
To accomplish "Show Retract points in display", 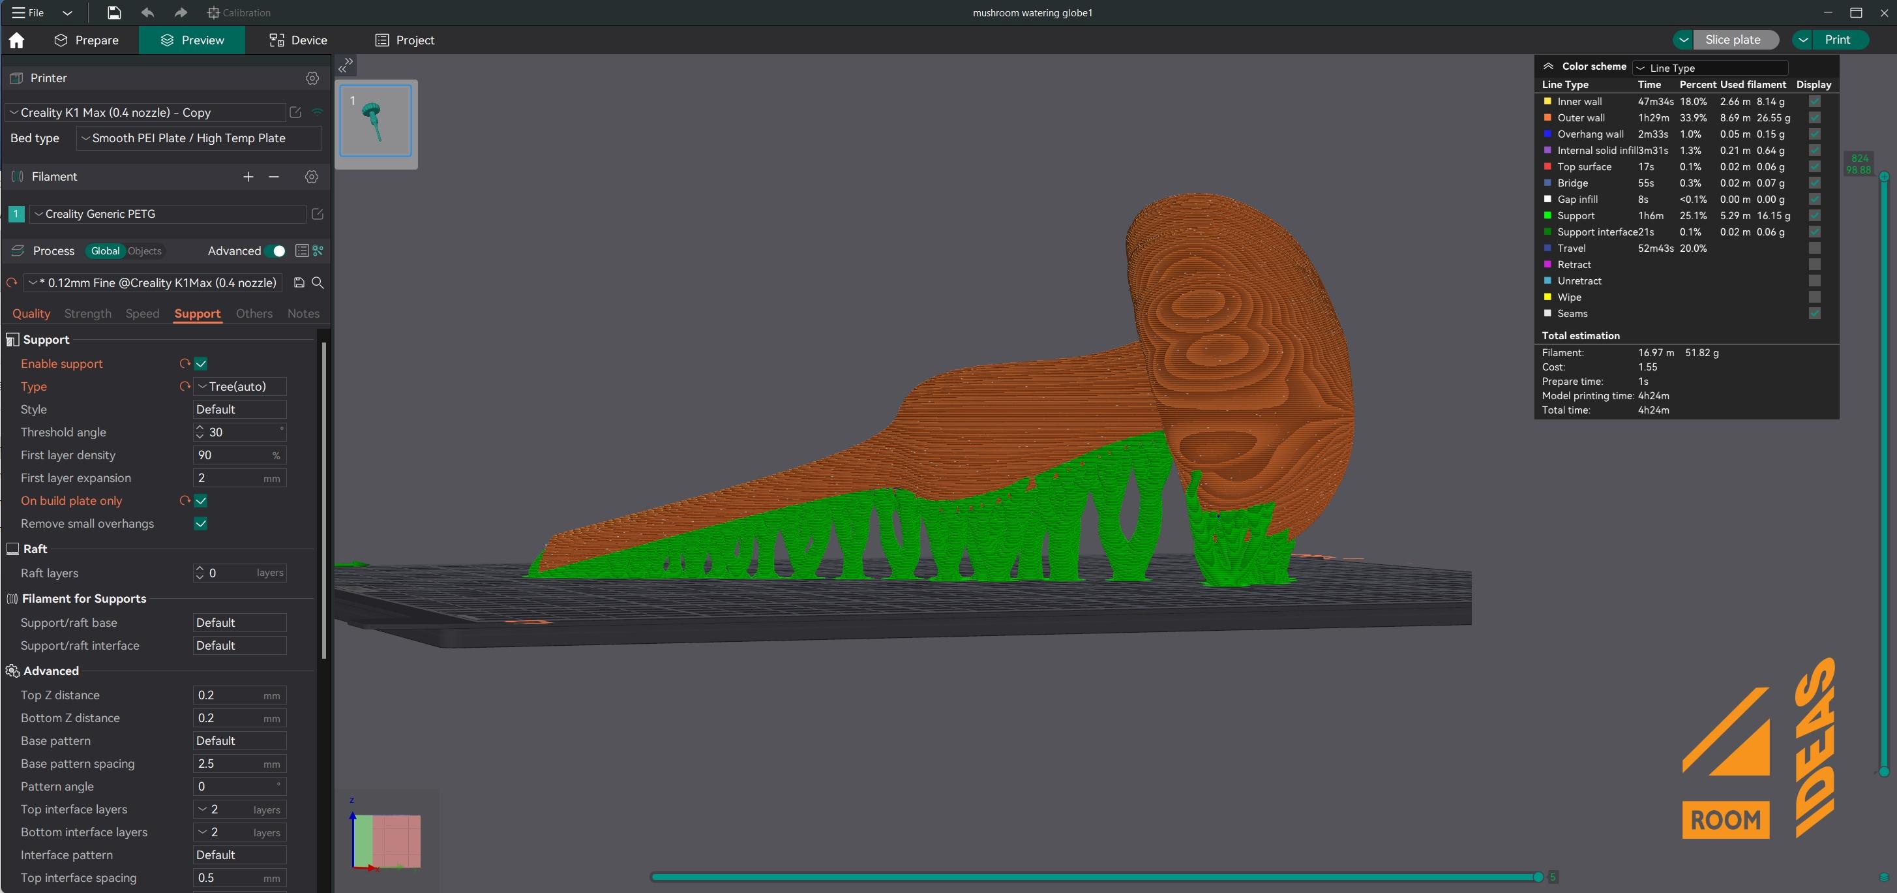I will 1815,265.
